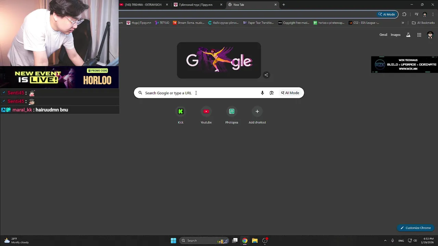The image size is (438, 246).
Task: Click the taskbar microphone tray icon
Action: 392,241
